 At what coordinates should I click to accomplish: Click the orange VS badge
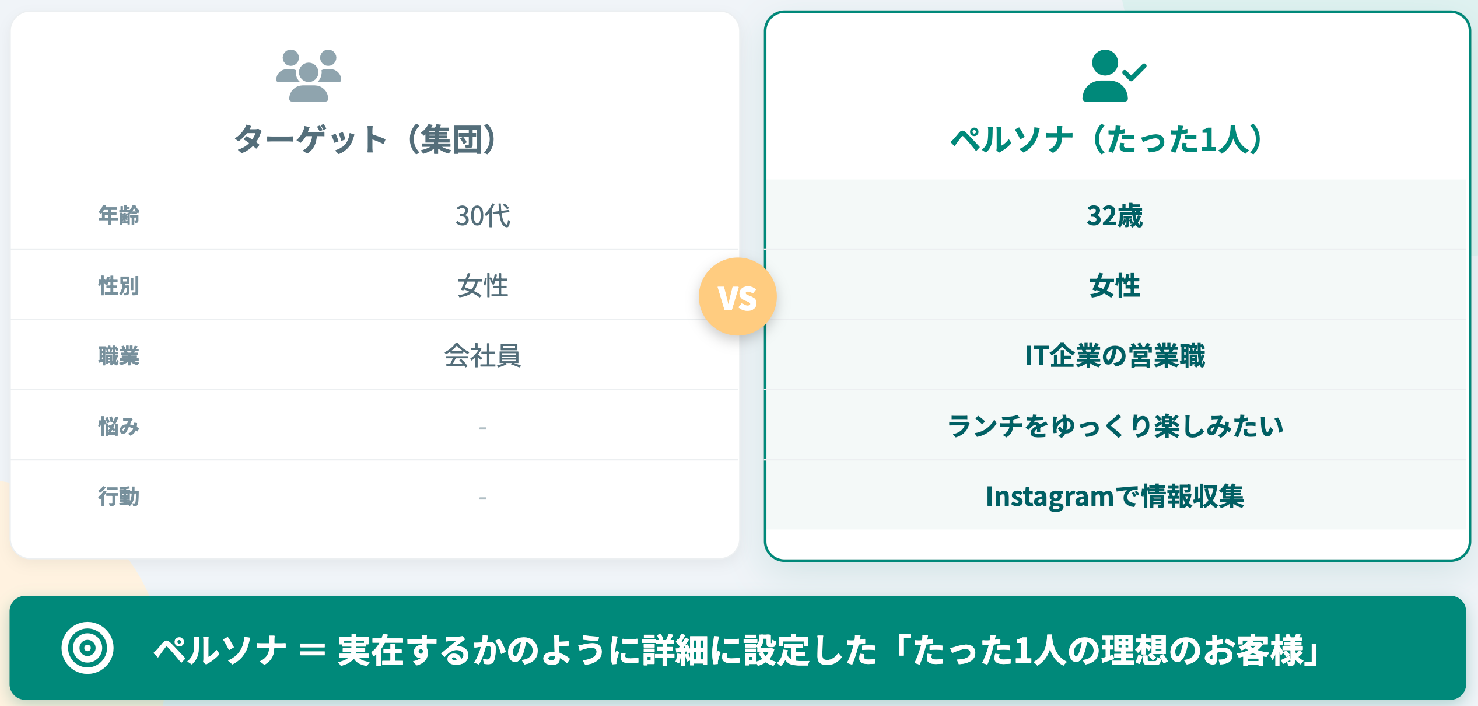coord(738,297)
